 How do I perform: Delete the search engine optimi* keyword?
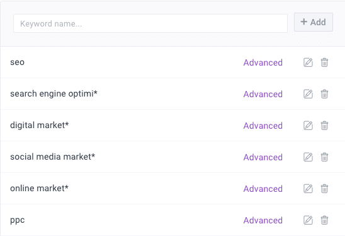[324, 94]
